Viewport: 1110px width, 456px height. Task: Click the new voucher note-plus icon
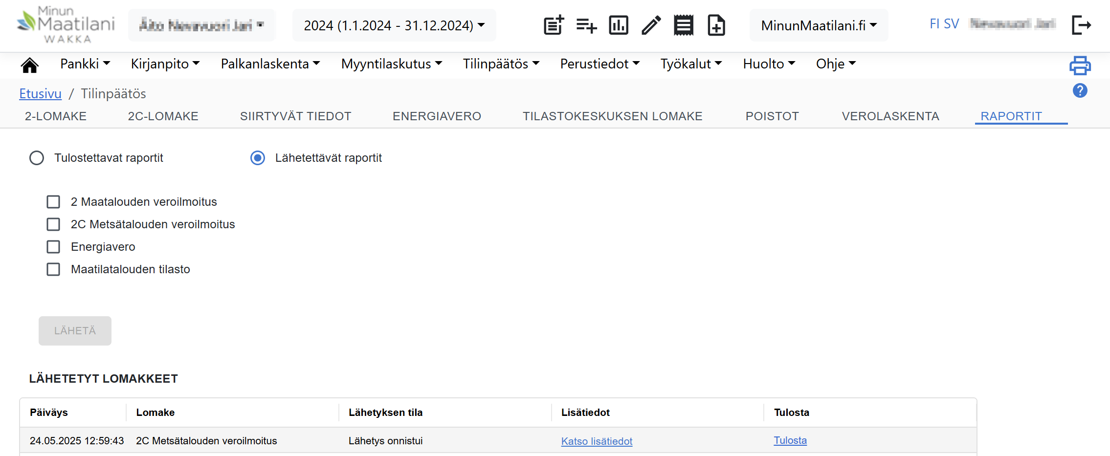[x=554, y=25]
